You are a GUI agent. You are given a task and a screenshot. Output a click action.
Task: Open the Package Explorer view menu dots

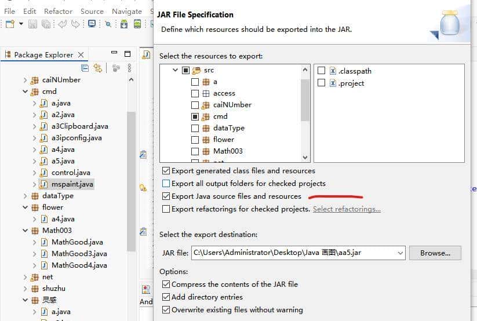[x=129, y=68]
